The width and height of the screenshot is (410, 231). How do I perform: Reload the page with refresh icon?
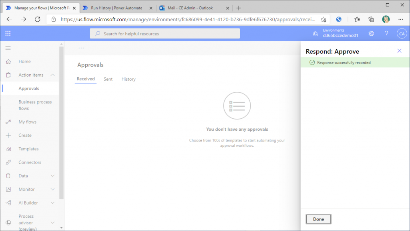(x=37, y=19)
